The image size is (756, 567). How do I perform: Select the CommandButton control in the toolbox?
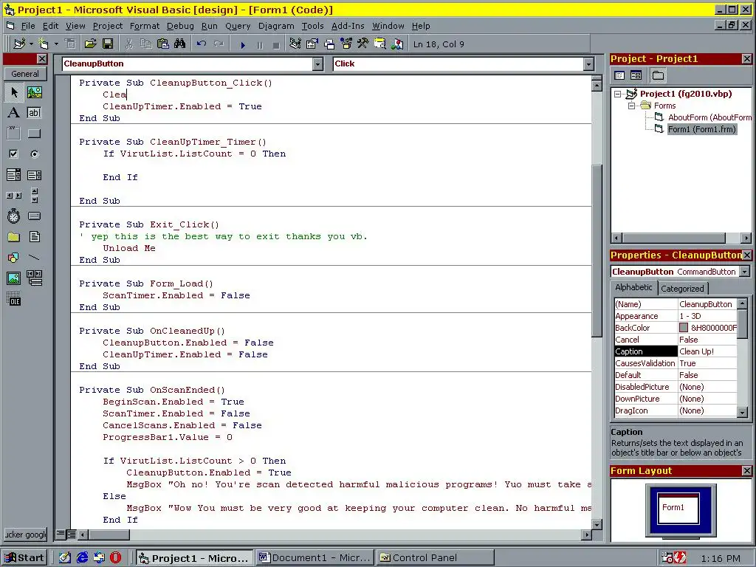34,133
